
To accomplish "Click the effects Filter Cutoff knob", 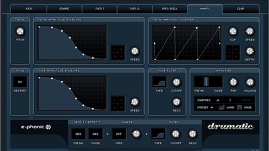I will point(176,134).
